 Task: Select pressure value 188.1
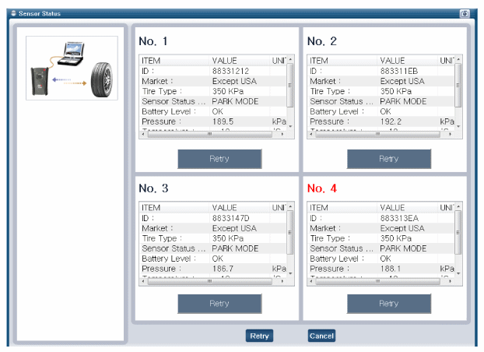(x=391, y=269)
